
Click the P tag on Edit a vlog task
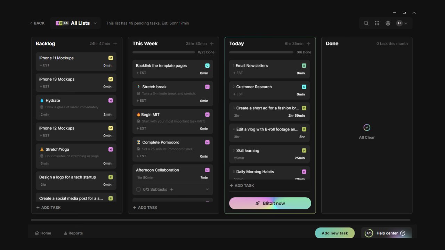point(304,129)
